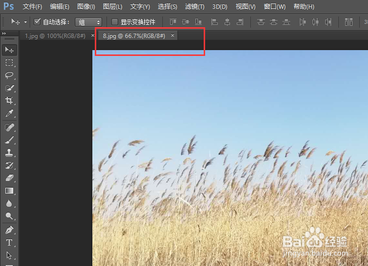Image resolution: width=368 pixels, height=266 pixels.
Task: Select the Dodge tool
Action: pos(9,216)
